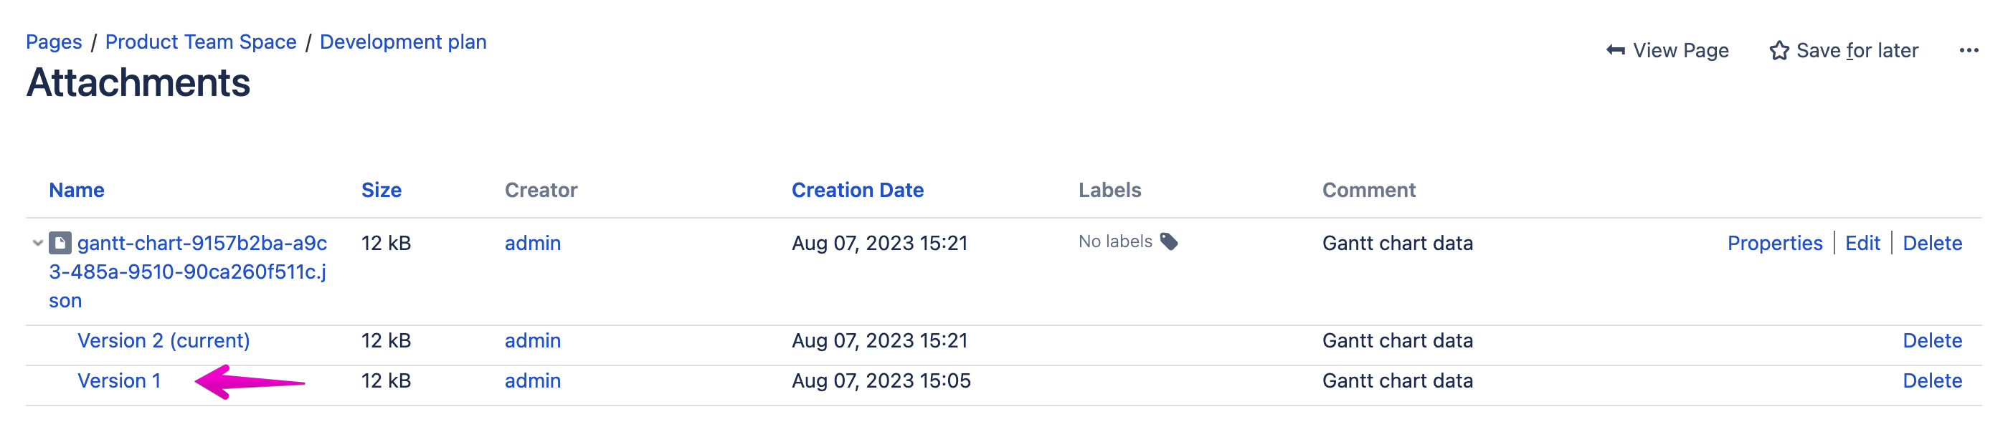Open Version 1 of the attachment
The image size is (2008, 427).
coord(120,381)
